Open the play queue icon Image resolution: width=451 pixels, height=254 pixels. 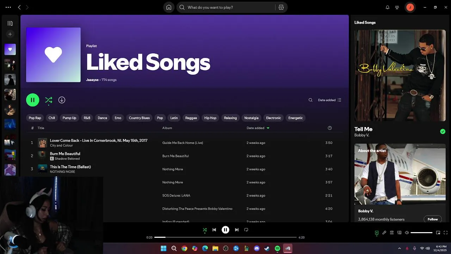click(392, 233)
